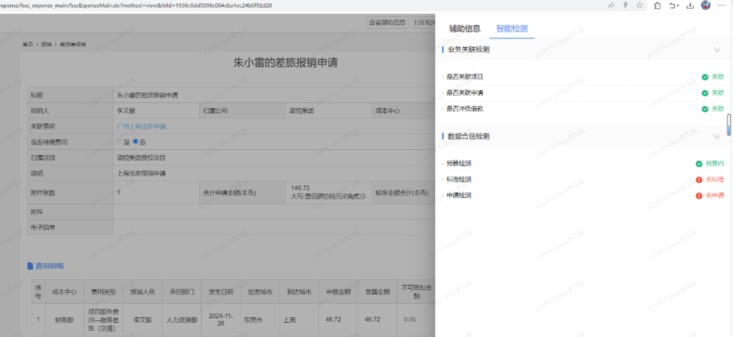
Task: Click green check icon for 是否关联申请
Action: 705,93
